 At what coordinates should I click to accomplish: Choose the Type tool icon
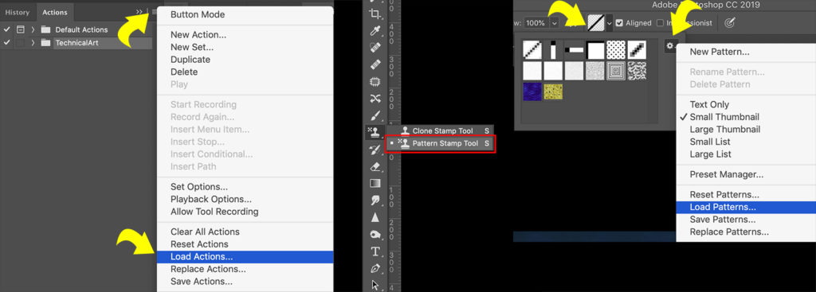[375, 251]
